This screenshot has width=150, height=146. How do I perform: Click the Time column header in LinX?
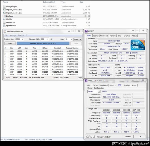click(34, 48)
